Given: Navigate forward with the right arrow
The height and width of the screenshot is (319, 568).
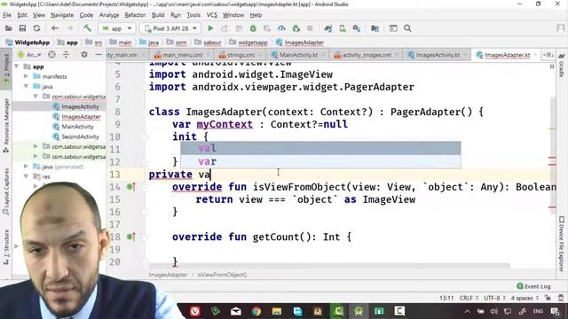Looking at the screenshot, I should pos(69,28).
